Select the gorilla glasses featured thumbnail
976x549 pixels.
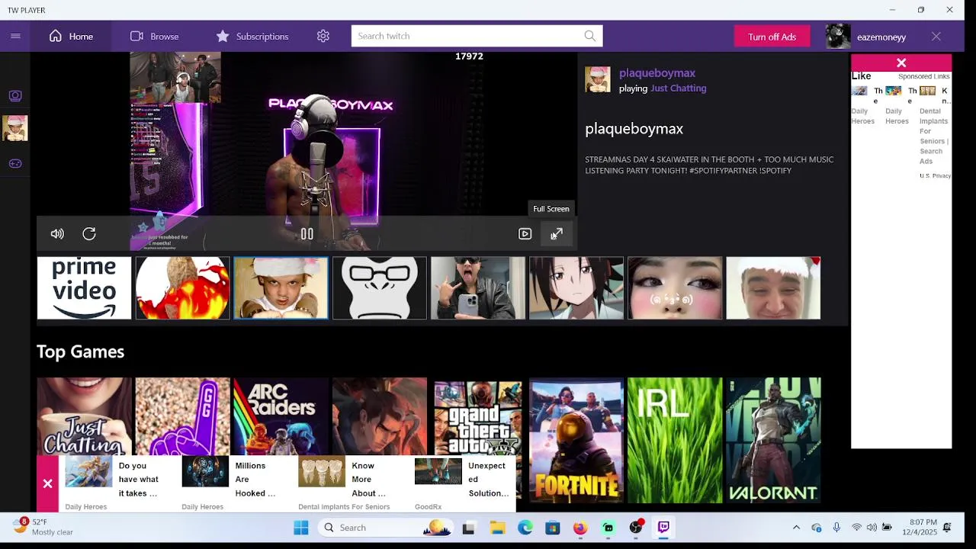pos(379,288)
